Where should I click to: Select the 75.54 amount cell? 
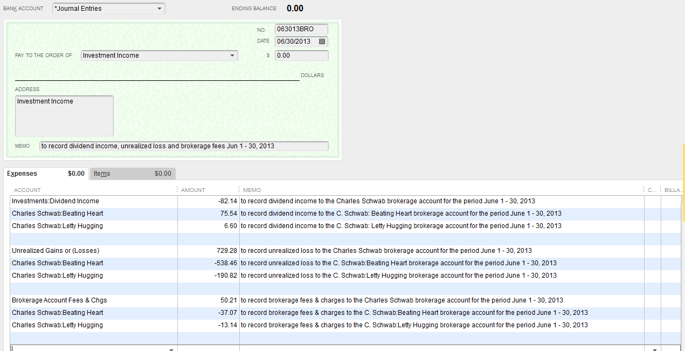(209, 214)
